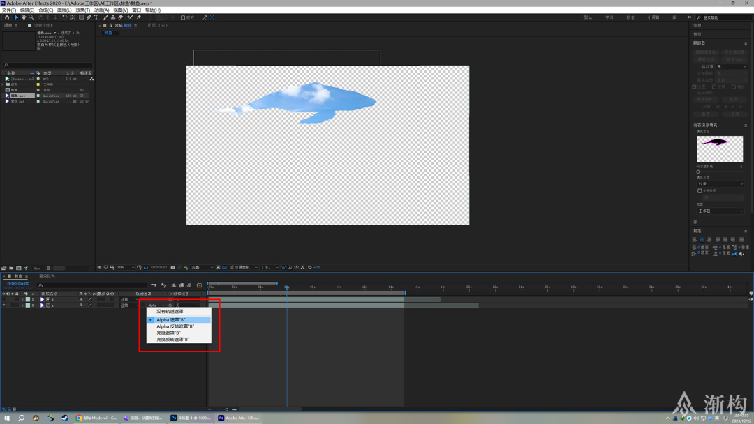Take a snapshot with the camera icon
754x424 pixels.
pos(173,267)
